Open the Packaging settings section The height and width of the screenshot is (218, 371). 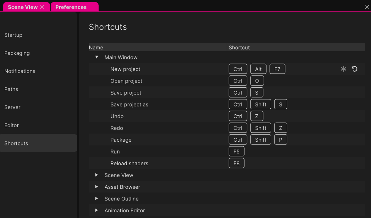click(17, 53)
